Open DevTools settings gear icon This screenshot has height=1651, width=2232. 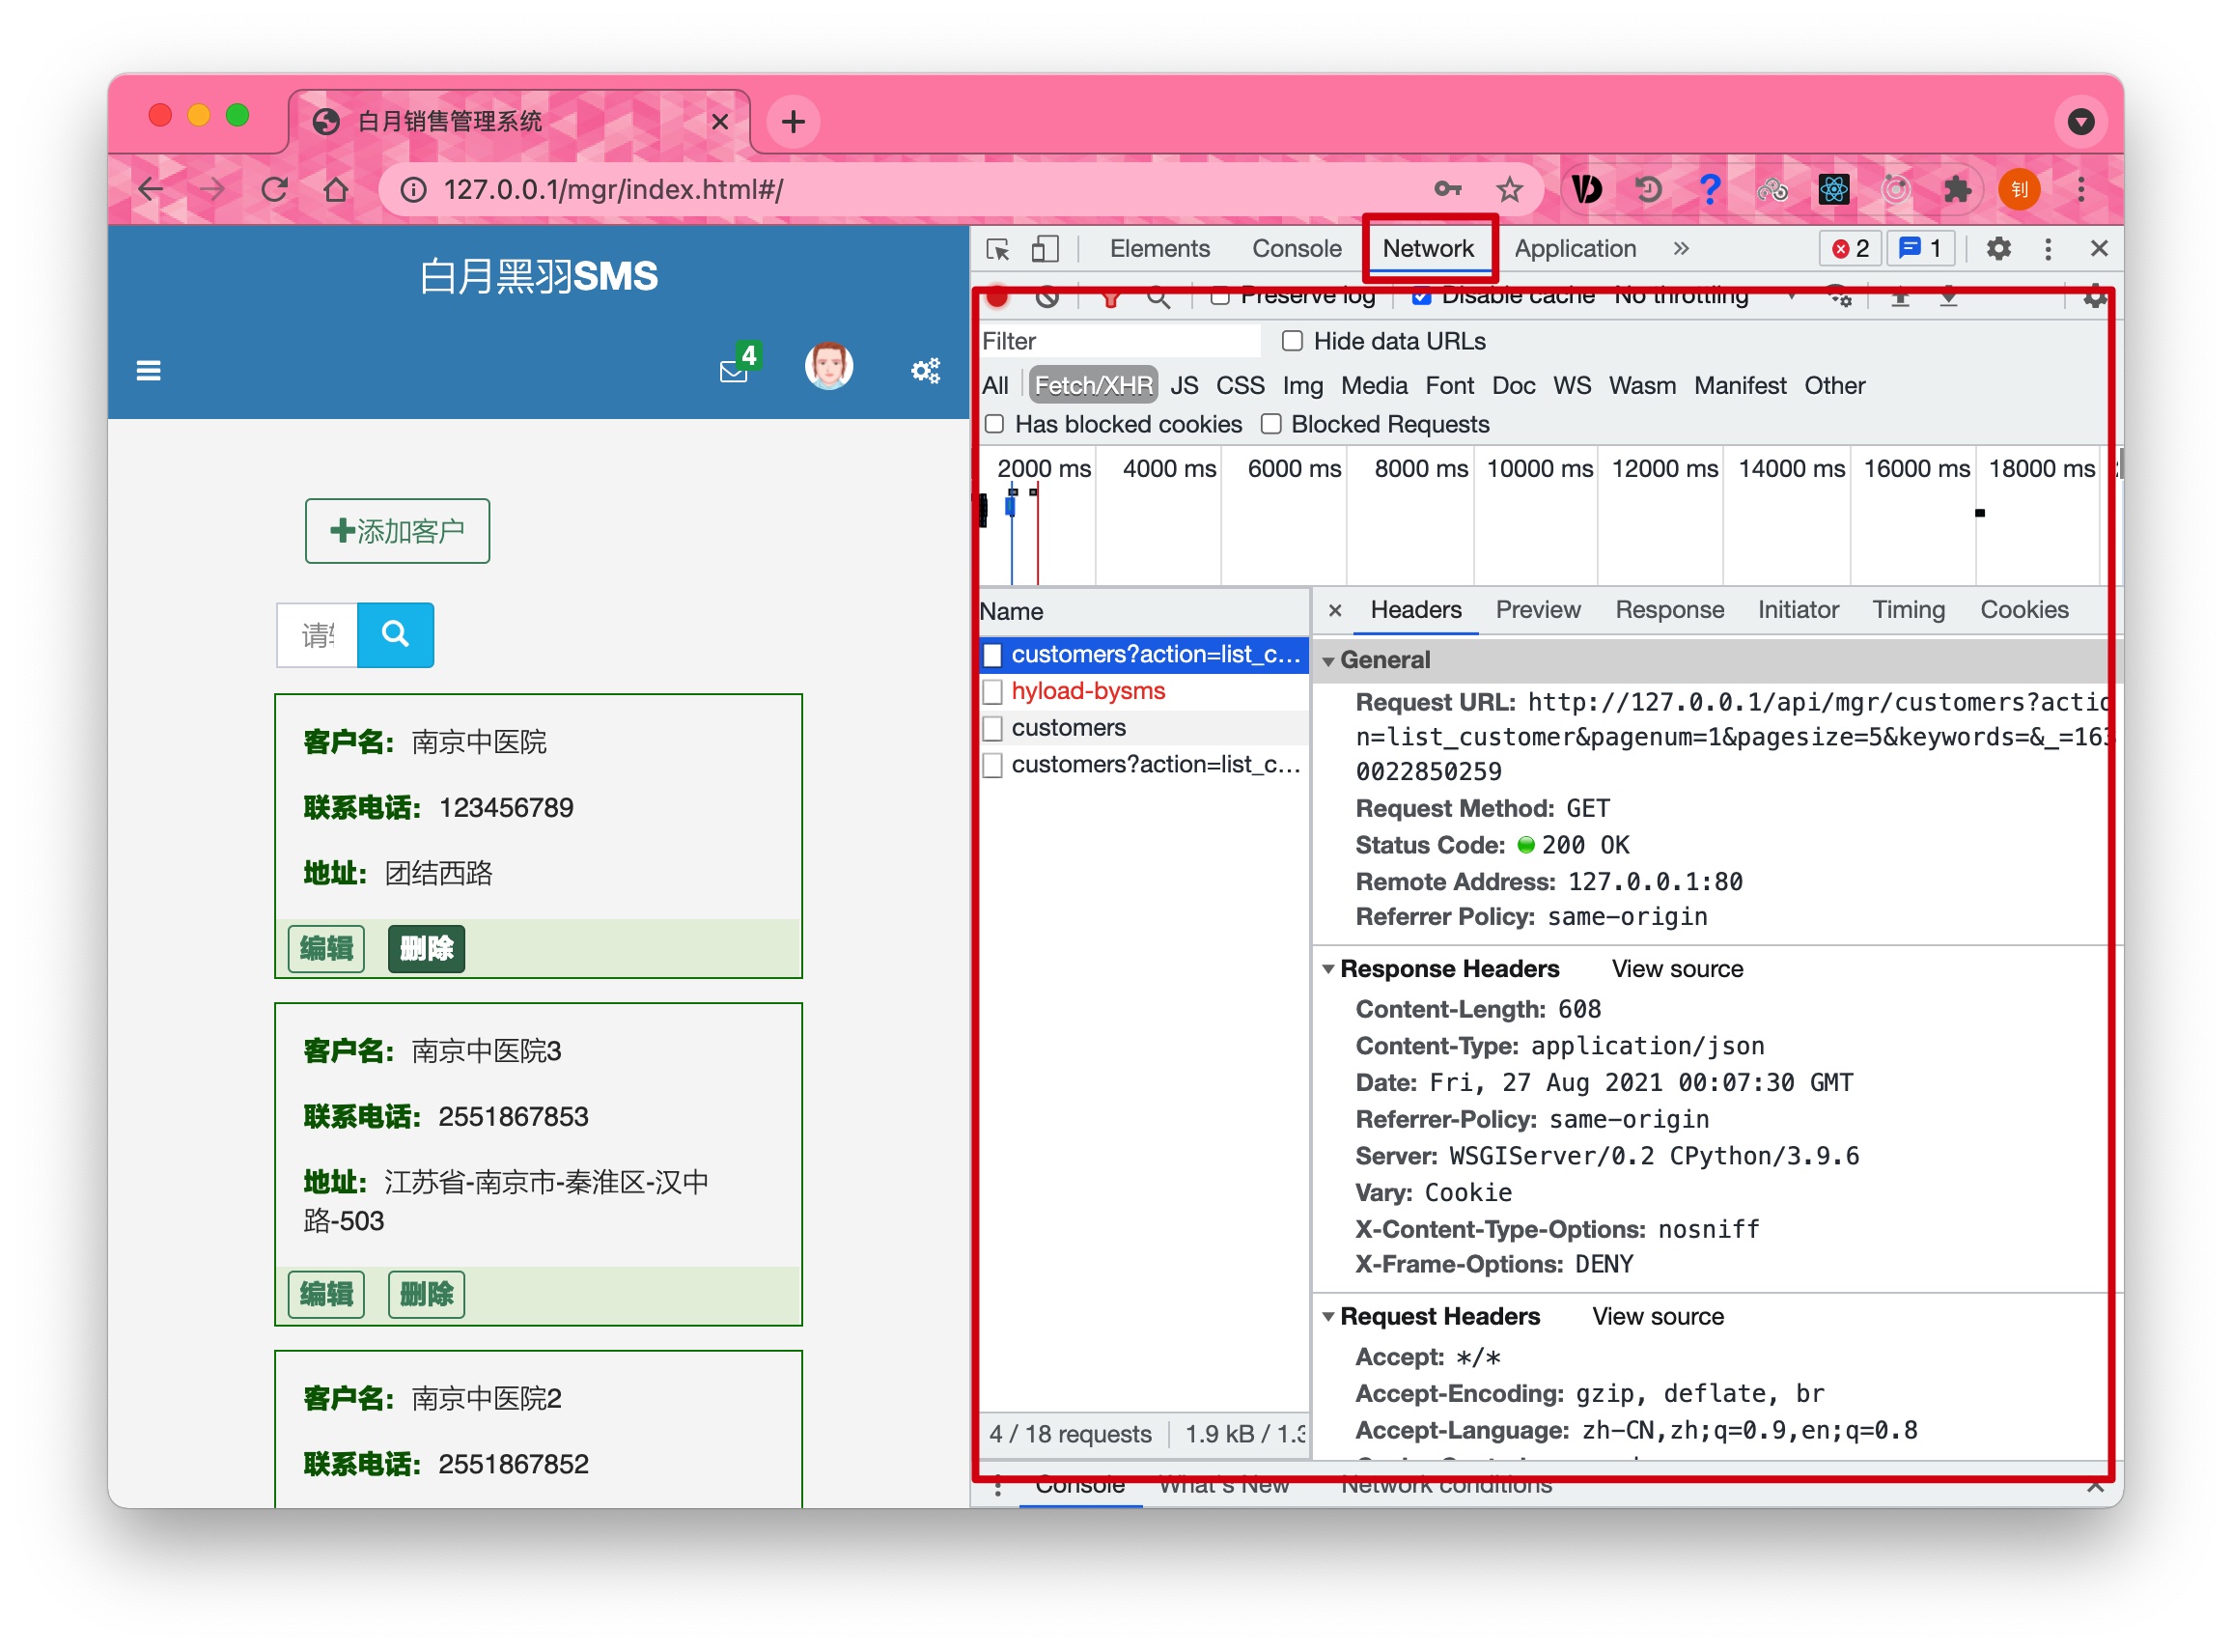pyautogui.click(x=1998, y=249)
